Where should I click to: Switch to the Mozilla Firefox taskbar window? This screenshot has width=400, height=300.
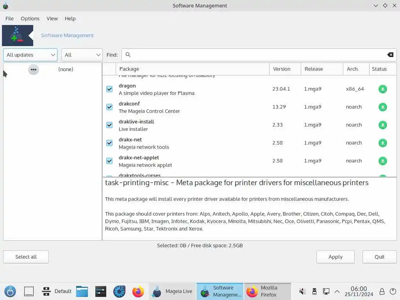[268, 291]
